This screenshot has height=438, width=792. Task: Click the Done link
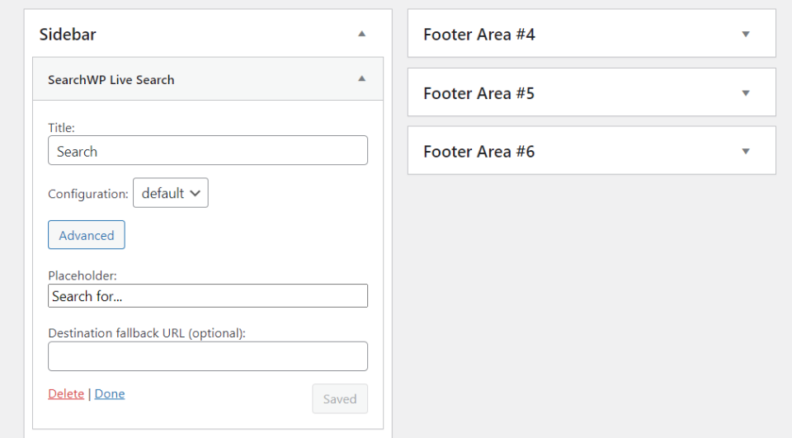point(110,393)
